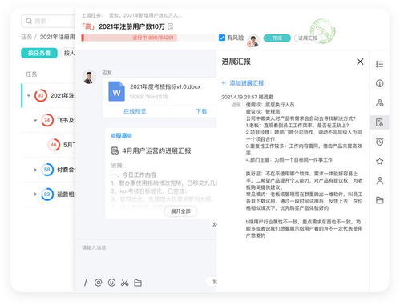Click the 2021年注册用 breadcrumb item
This screenshot has height=305, width=400.
point(58,37)
